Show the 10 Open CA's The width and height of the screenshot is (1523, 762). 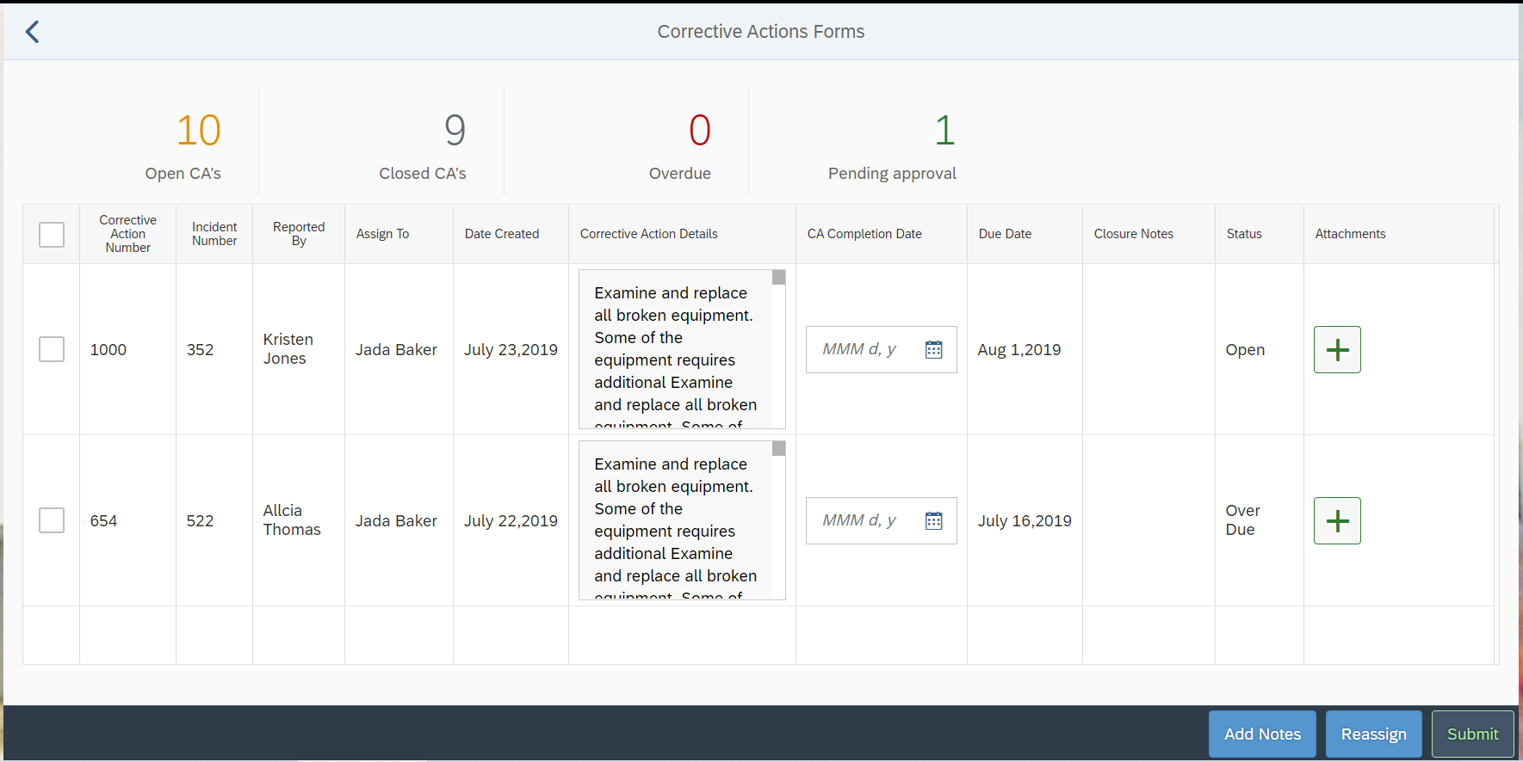[x=198, y=144]
